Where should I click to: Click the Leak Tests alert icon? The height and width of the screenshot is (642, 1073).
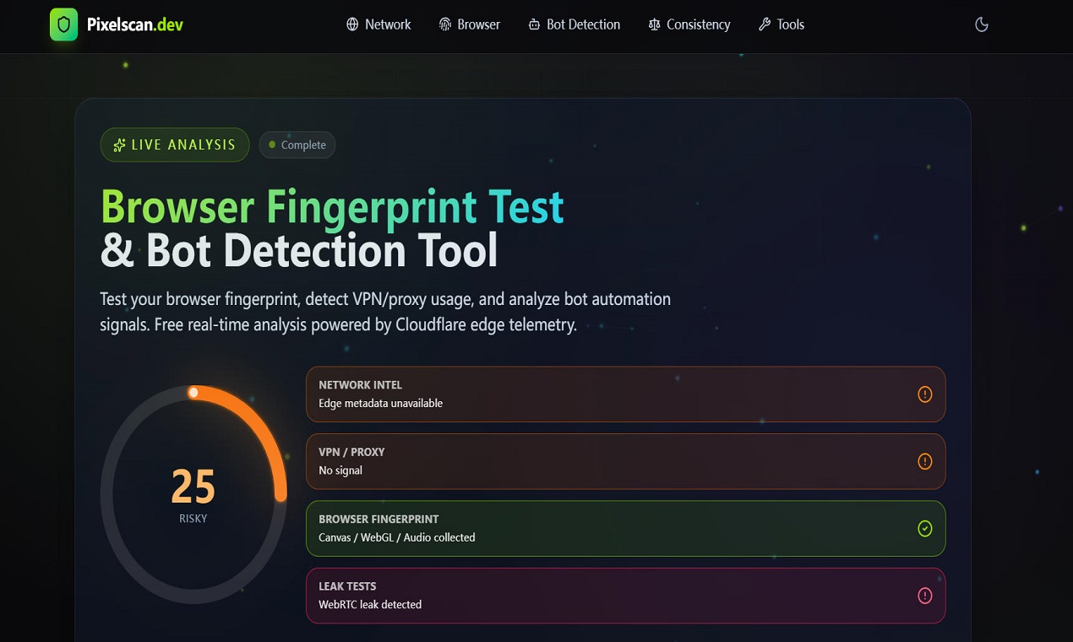(x=925, y=596)
